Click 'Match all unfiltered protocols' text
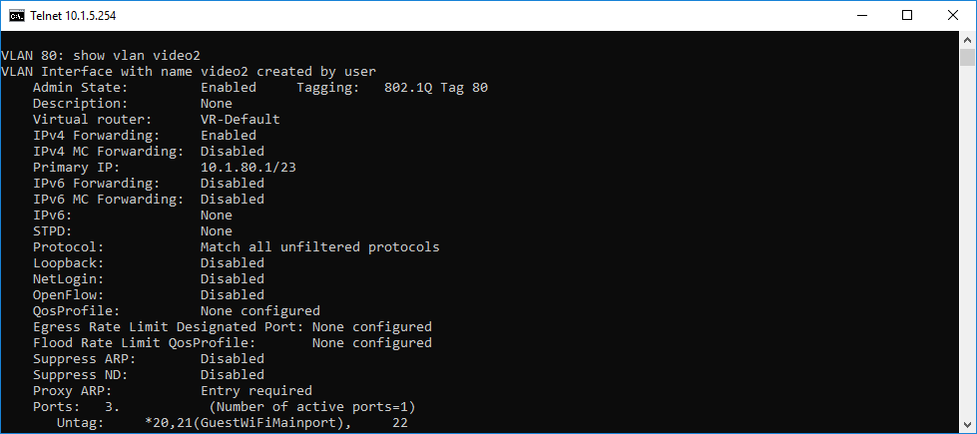The image size is (977, 434). click(x=319, y=247)
